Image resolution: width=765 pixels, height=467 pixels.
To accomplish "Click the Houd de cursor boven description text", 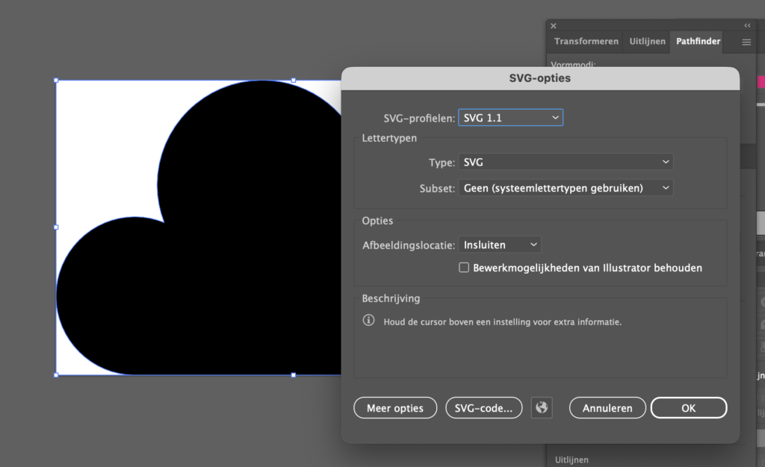I will [503, 322].
